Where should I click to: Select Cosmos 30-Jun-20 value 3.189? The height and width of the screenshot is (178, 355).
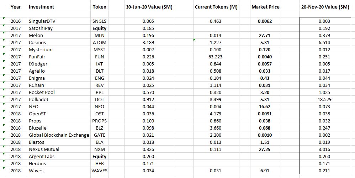tap(148, 43)
